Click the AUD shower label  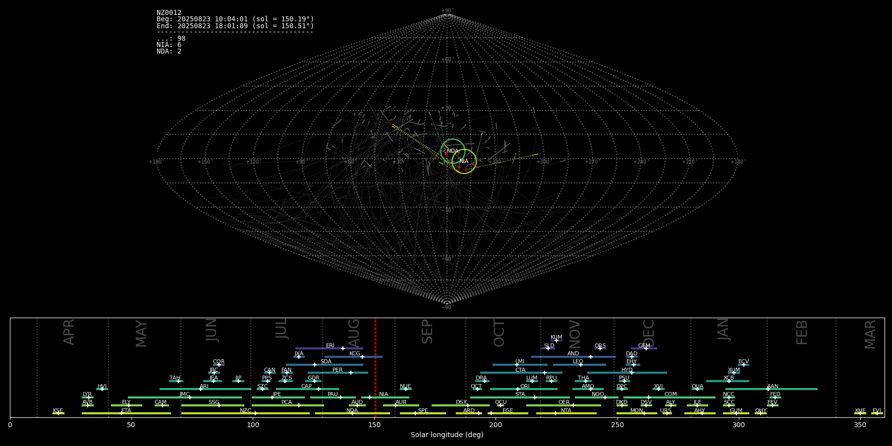click(357, 402)
